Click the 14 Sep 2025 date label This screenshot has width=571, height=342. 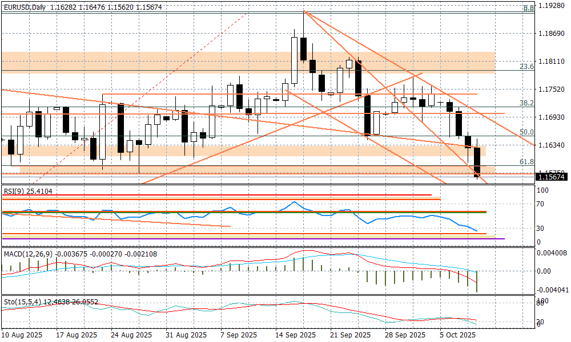coord(295,335)
